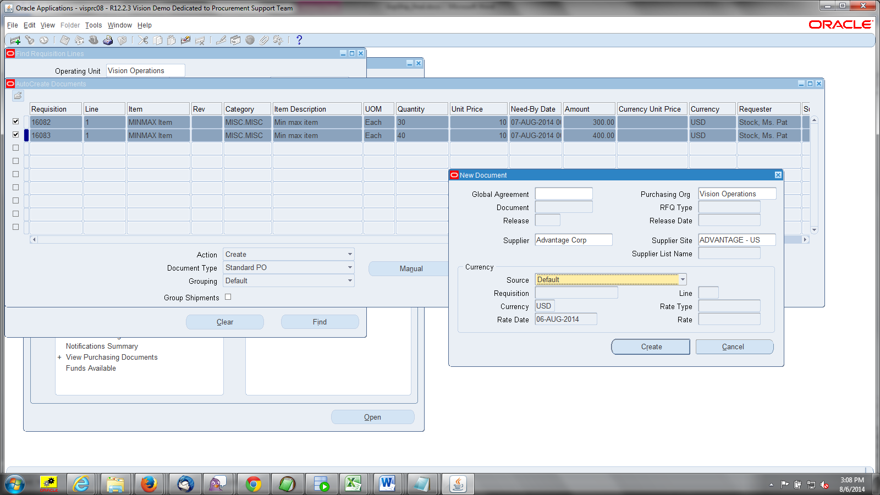Open the Edit menu
This screenshot has height=495, width=880.
click(x=30, y=25)
